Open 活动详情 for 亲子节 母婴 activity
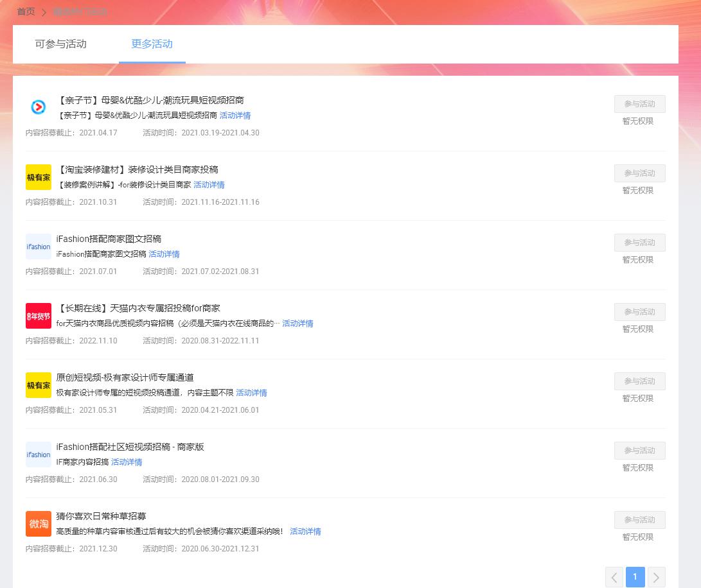Viewport: 701px width, 588px height. pos(235,116)
